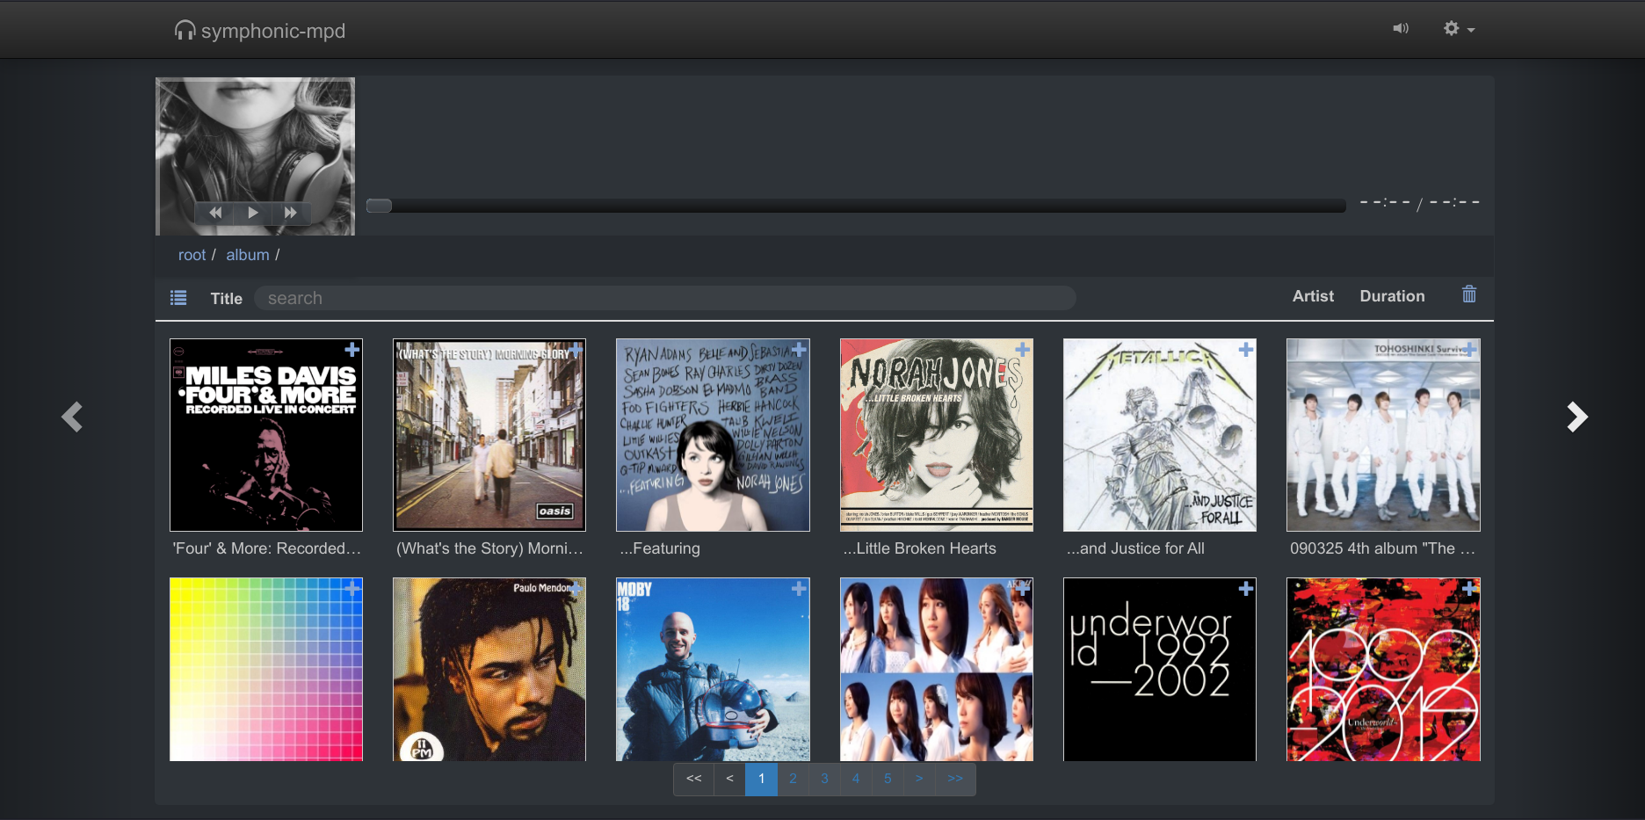Jump to first page with << button
1645x820 pixels.
click(x=694, y=779)
